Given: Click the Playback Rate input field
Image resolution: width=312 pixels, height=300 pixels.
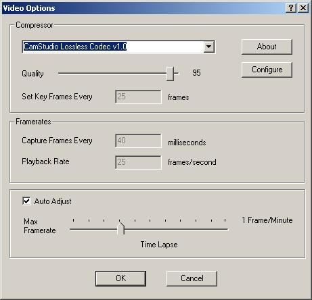Looking at the screenshot, I should [138, 162].
